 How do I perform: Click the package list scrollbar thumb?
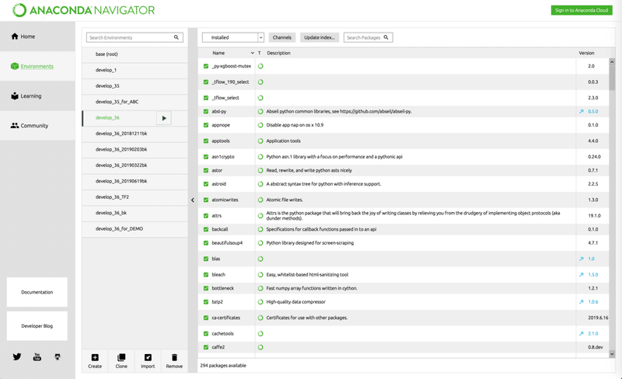612,78
